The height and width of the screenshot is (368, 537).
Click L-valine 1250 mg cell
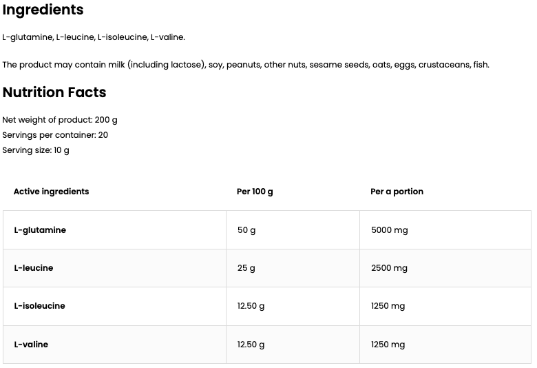pyautogui.click(x=388, y=345)
